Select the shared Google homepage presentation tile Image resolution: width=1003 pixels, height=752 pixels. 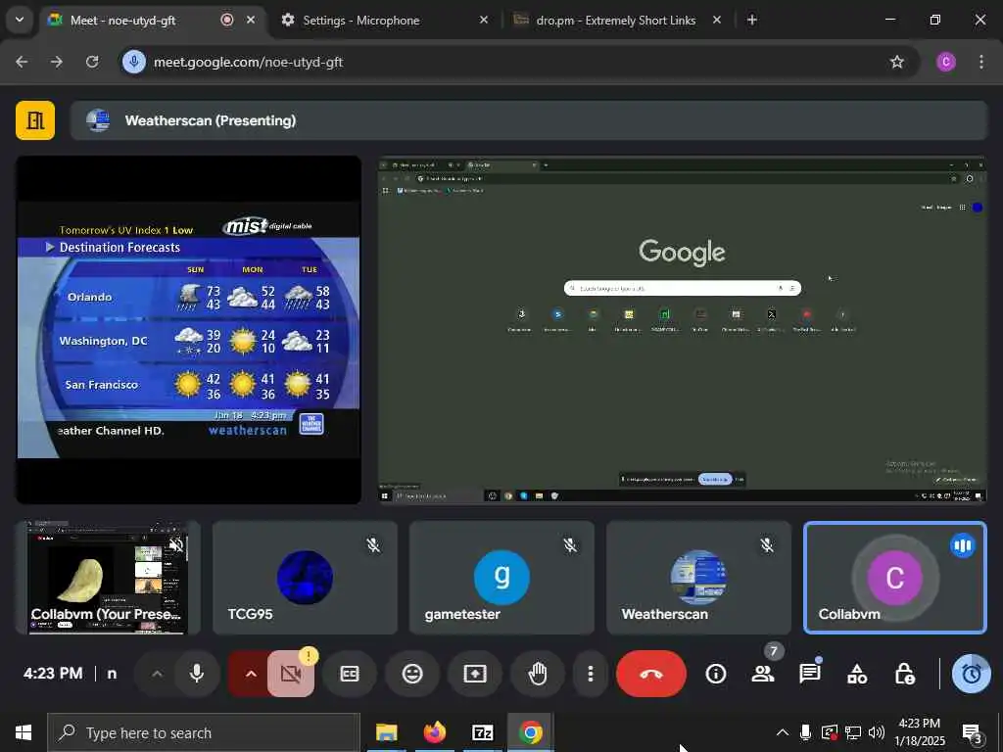(683, 330)
